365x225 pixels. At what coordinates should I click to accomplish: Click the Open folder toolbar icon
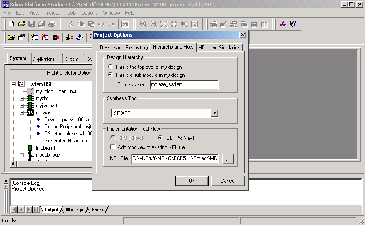click(21, 24)
